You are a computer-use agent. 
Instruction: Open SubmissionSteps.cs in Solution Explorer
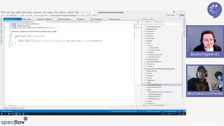click(x=155, y=94)
